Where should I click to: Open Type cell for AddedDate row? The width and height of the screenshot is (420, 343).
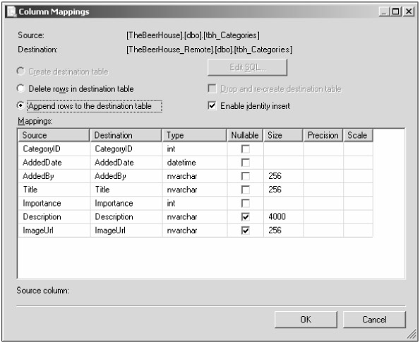194,163
